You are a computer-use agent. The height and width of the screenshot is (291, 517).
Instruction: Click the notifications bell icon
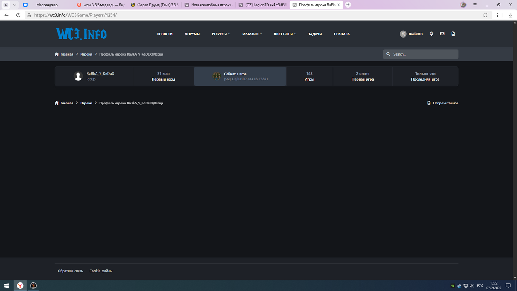click(431, 34)
